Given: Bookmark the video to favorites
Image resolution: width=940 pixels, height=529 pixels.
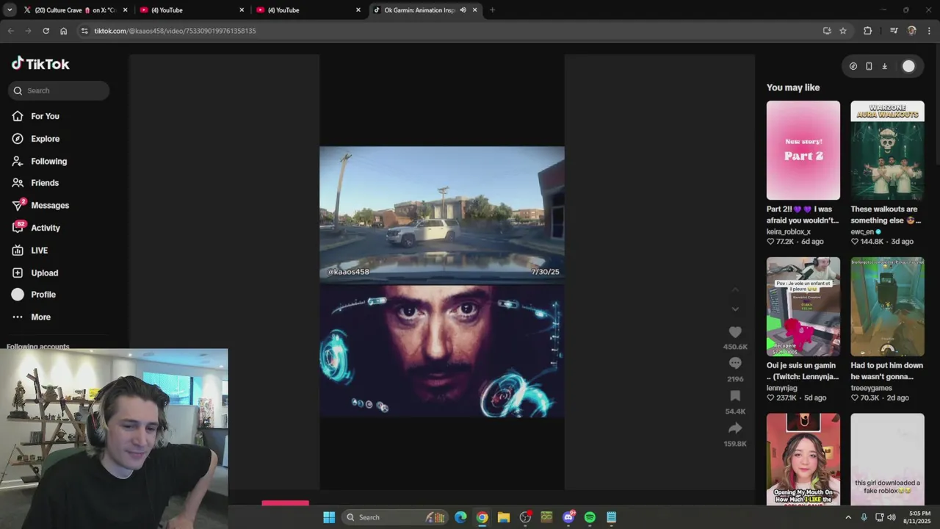Looking at the screenshot, I should [735, 395].
